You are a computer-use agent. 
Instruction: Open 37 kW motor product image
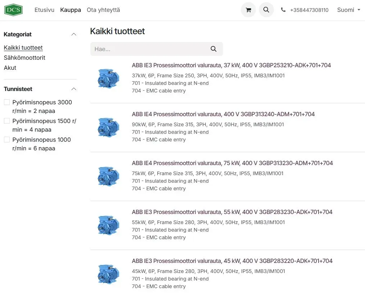pyautogui.click(x=108, y=78)
